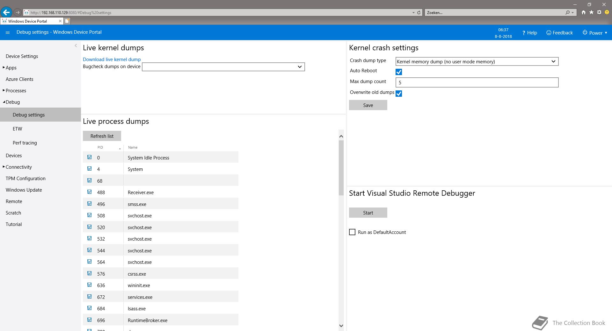Refresh the browser page
This screenshot has width=612, height=331.
419,13
